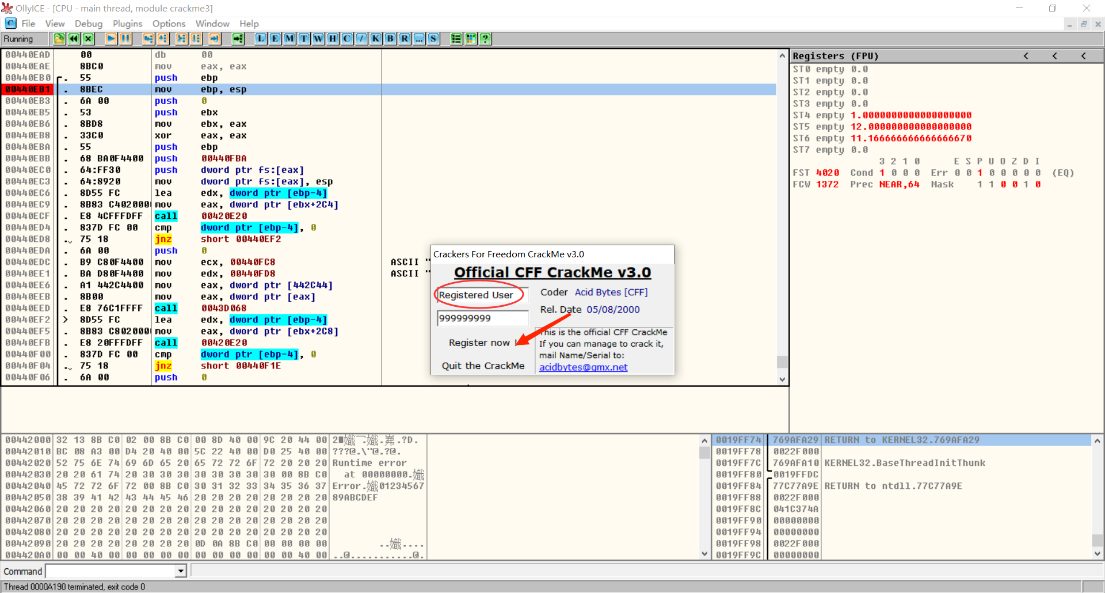This screenshot has width=1105, height=593.
Task: Switch to the CPU window with the C icon
Action: pos(347,39)
